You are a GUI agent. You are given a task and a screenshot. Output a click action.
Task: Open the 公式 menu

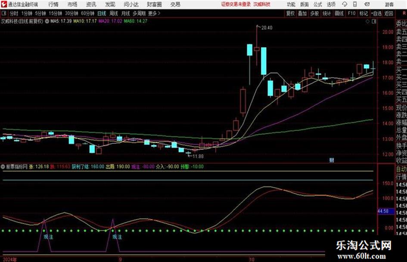click(x=318, y=4)
